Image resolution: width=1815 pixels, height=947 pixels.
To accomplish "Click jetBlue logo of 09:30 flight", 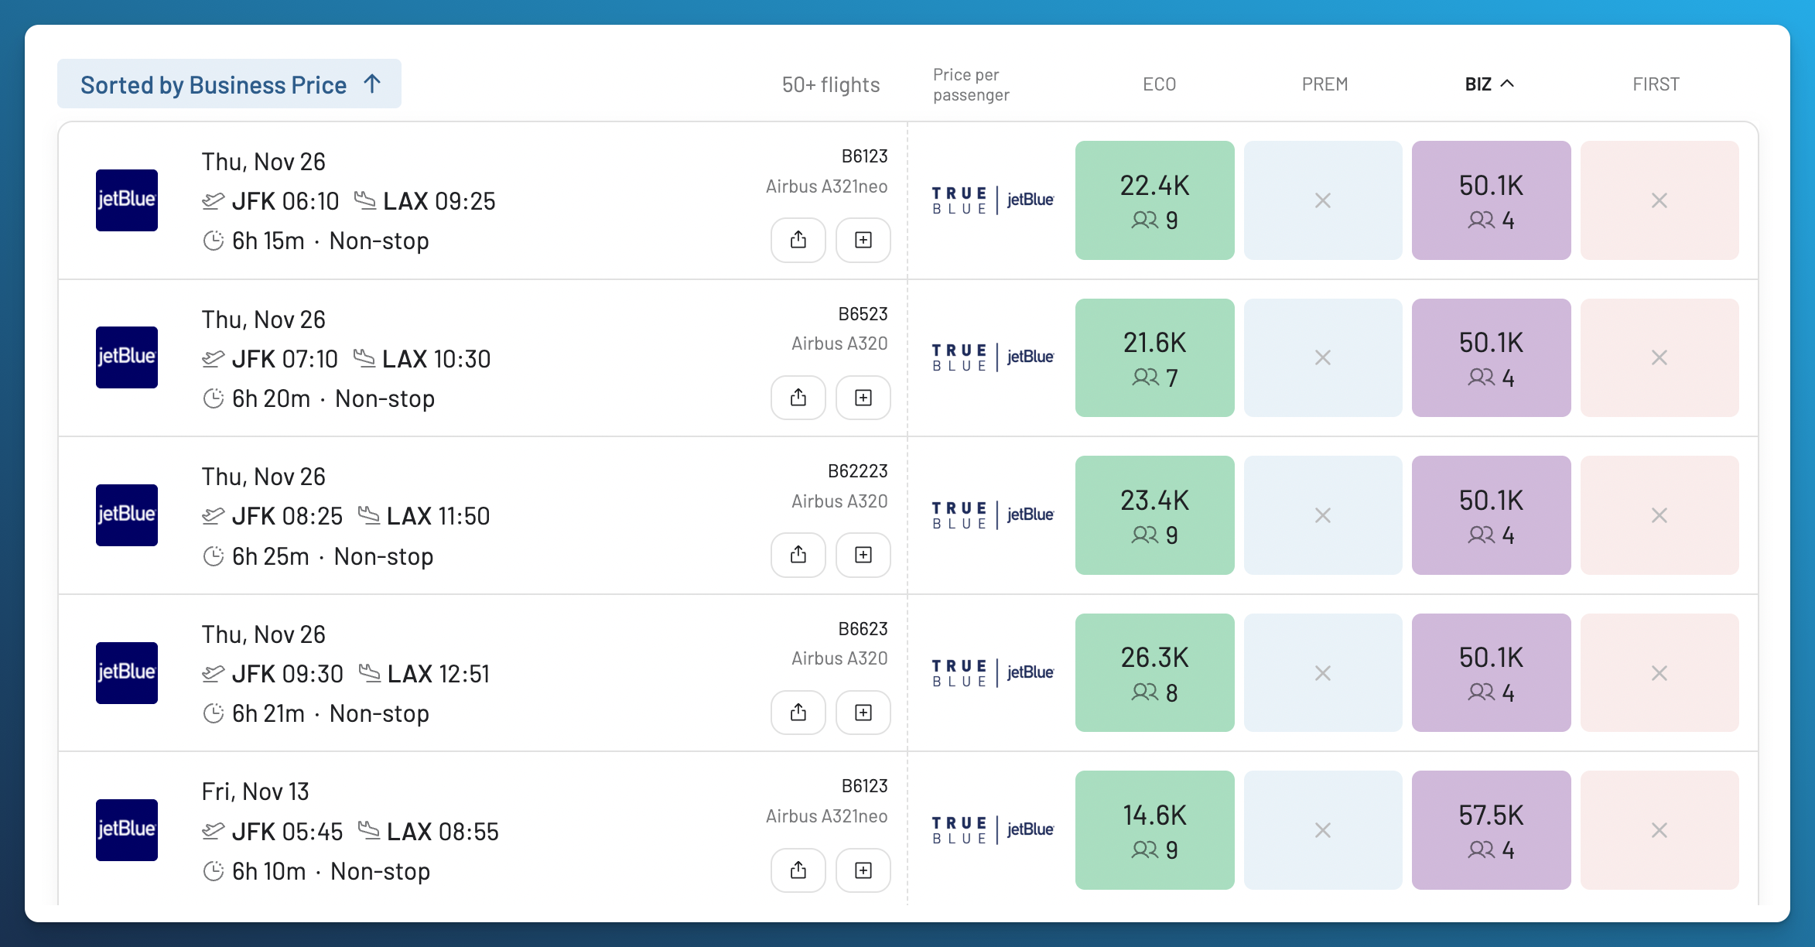I will click(127, 672).
